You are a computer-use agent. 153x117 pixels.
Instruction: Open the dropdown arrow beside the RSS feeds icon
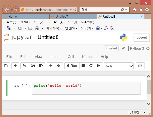(25, 28)
